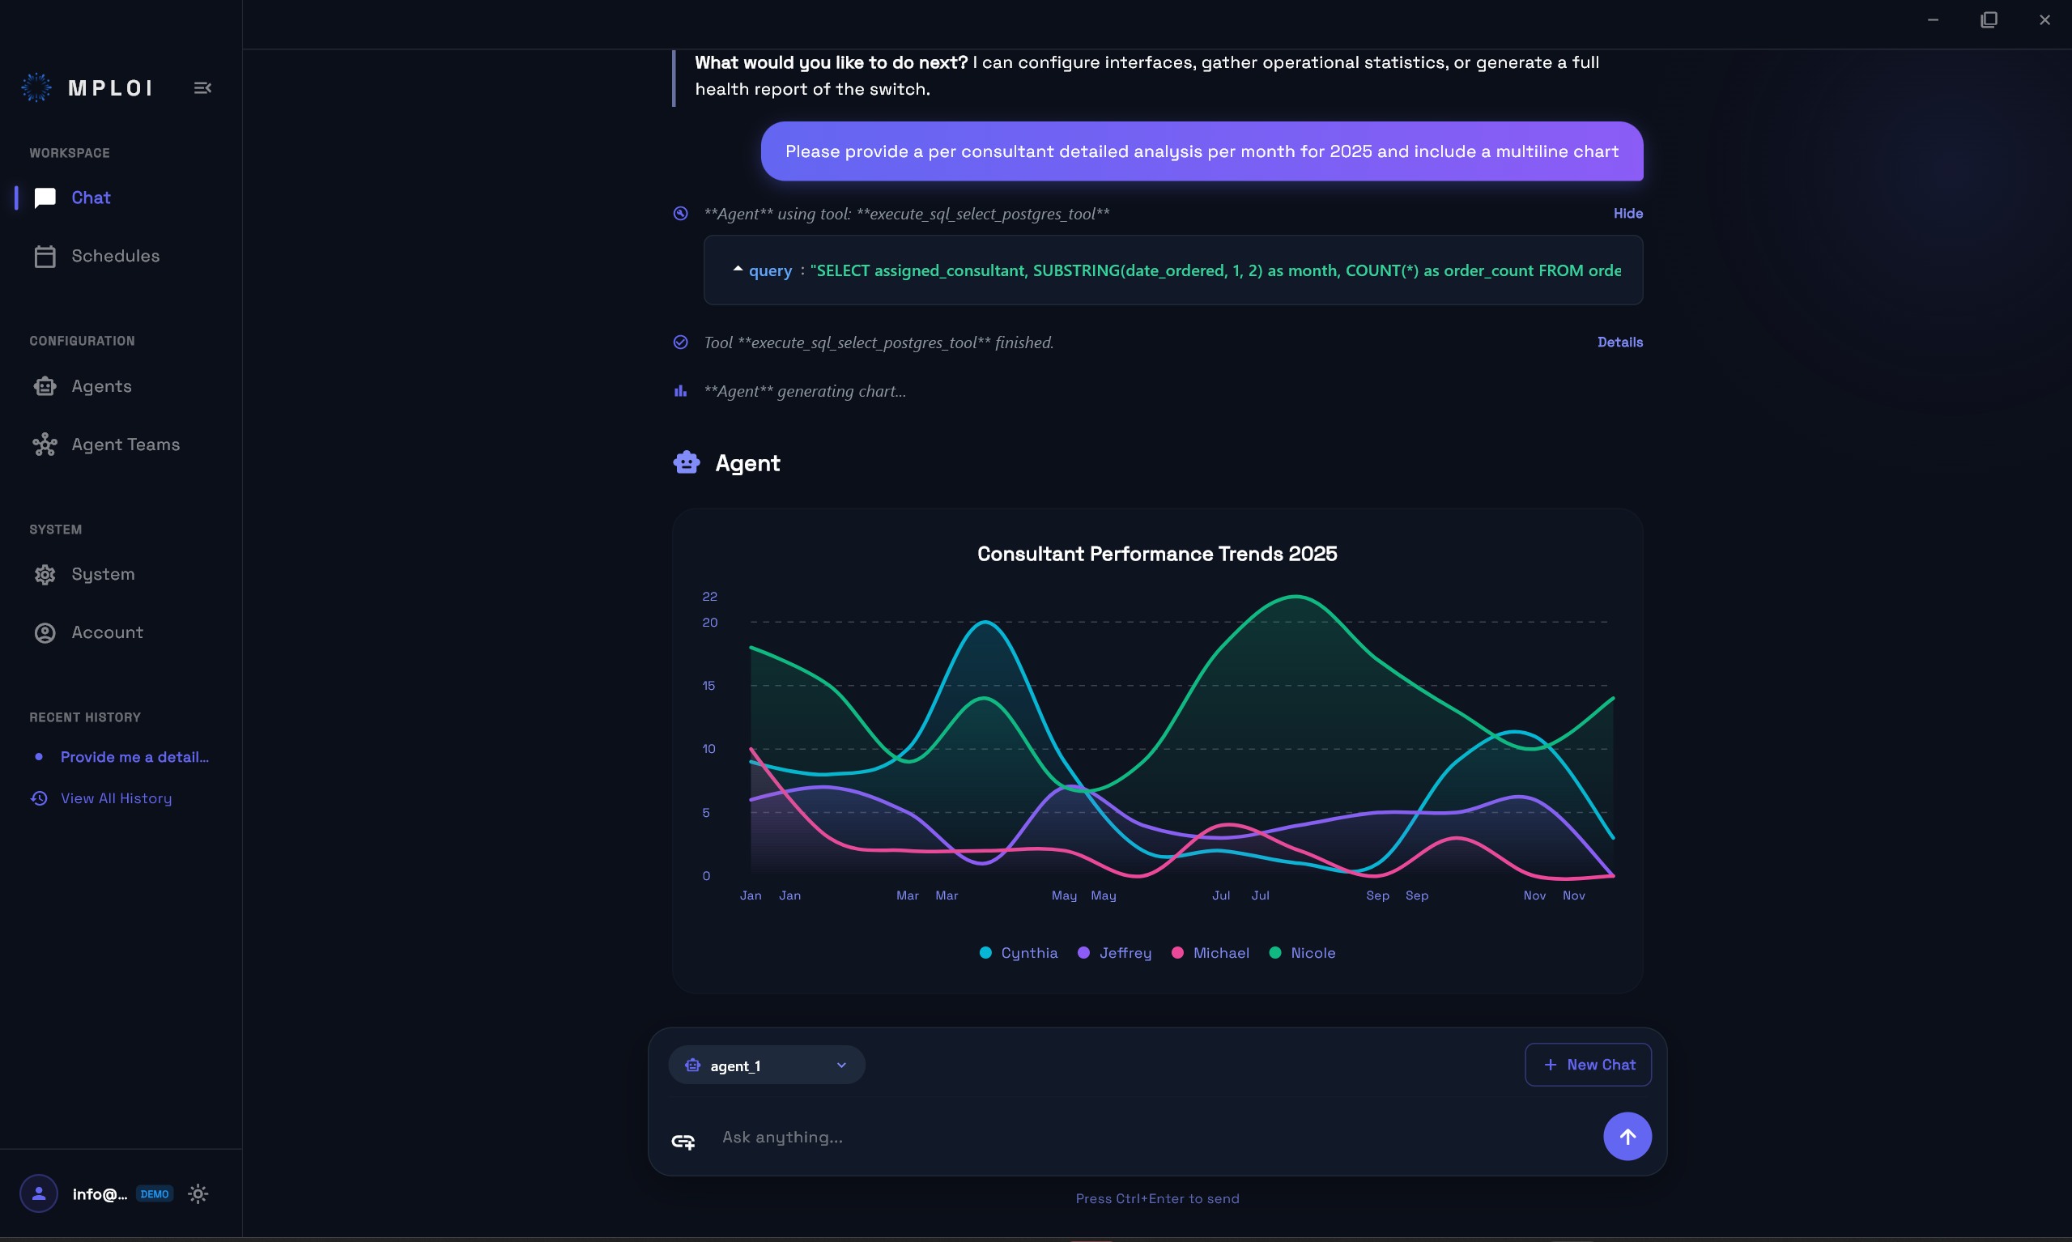Toggle light/dark theme sun icon
2072x1242 pixels.
point(198,1193)
